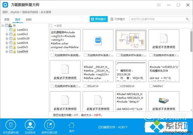
Task: Check the LostDir1 checkbox
Action: tap(11, 30)
